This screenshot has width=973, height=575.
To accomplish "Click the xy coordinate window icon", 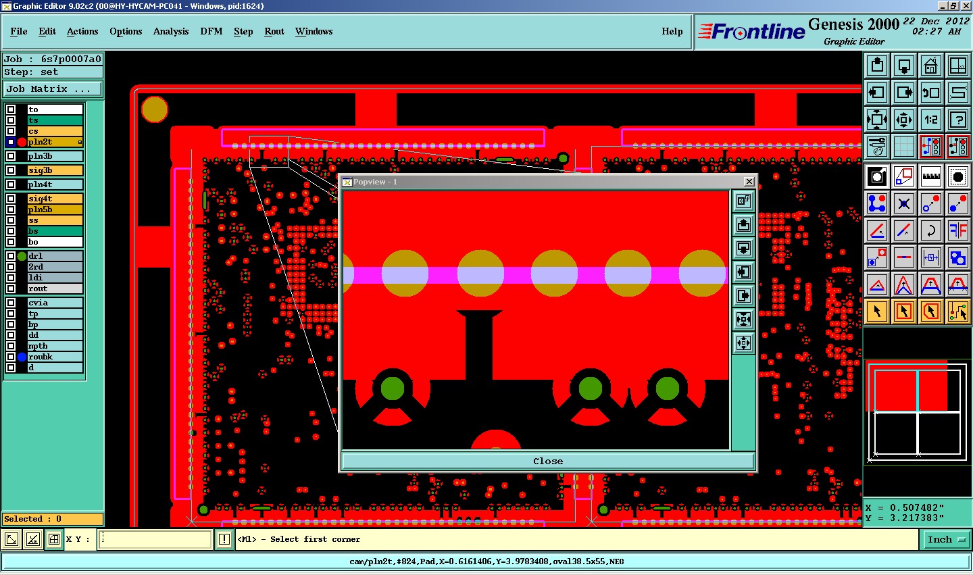I will pyautogui.click(x=958, y=66).
